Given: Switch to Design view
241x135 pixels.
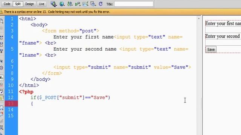Looking at the screenshot, I should (29, 4).
